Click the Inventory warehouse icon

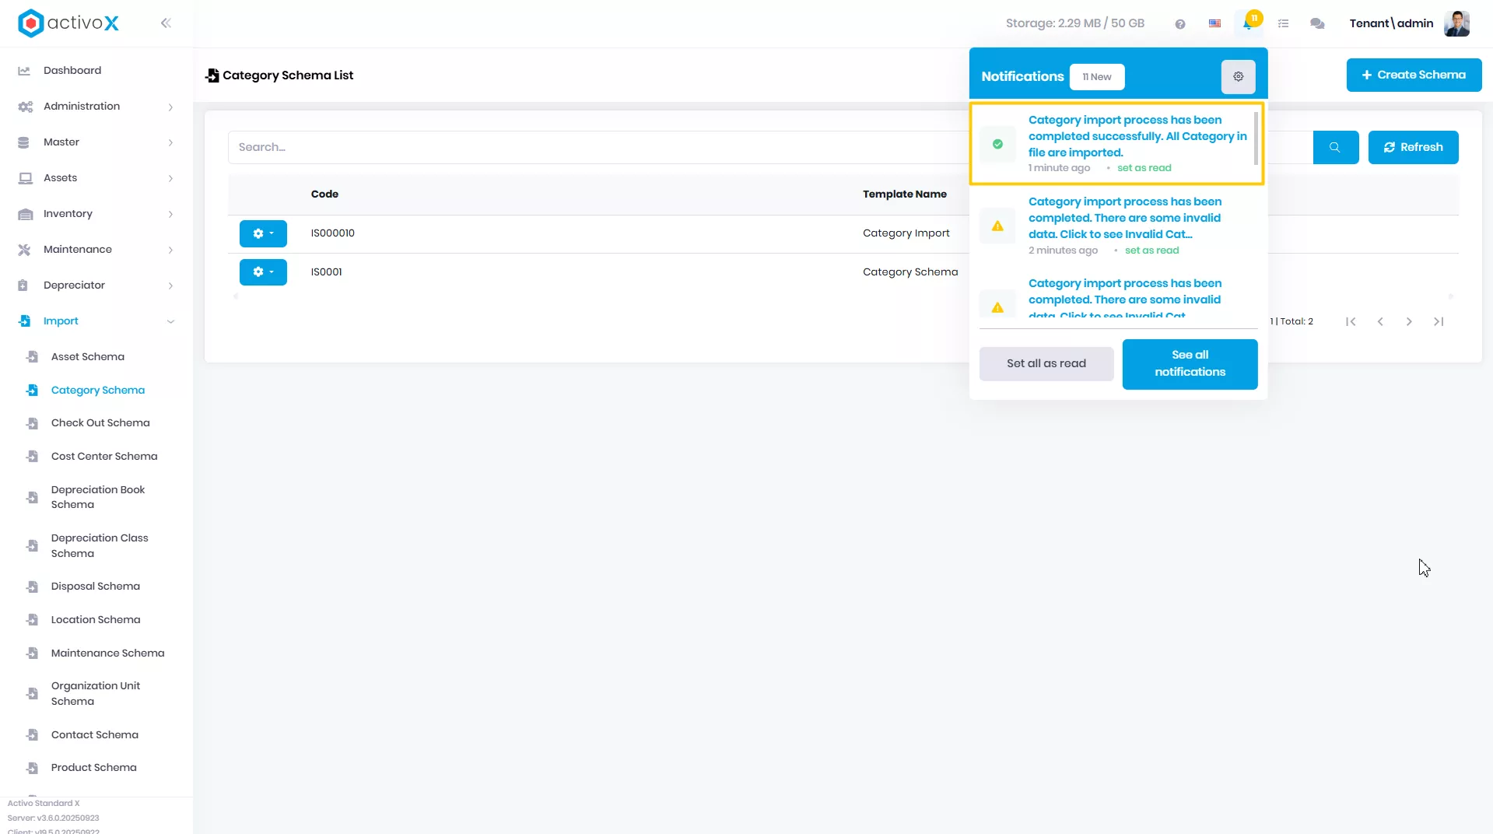tap(25, 214)
